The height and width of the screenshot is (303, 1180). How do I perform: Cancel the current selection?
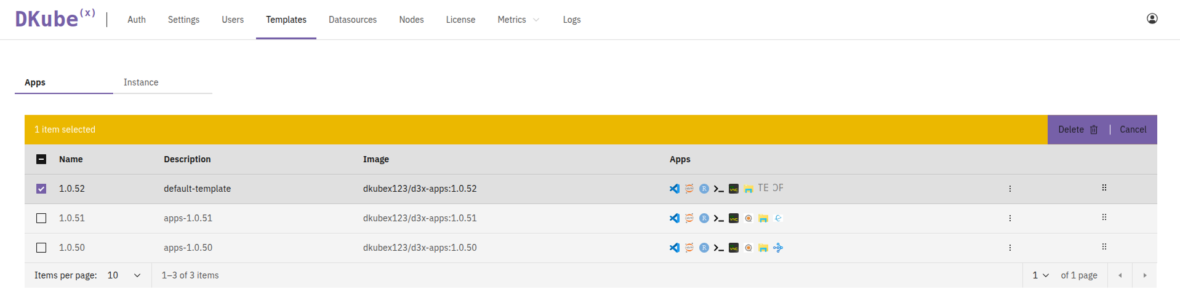click(x=1133, y=130)
